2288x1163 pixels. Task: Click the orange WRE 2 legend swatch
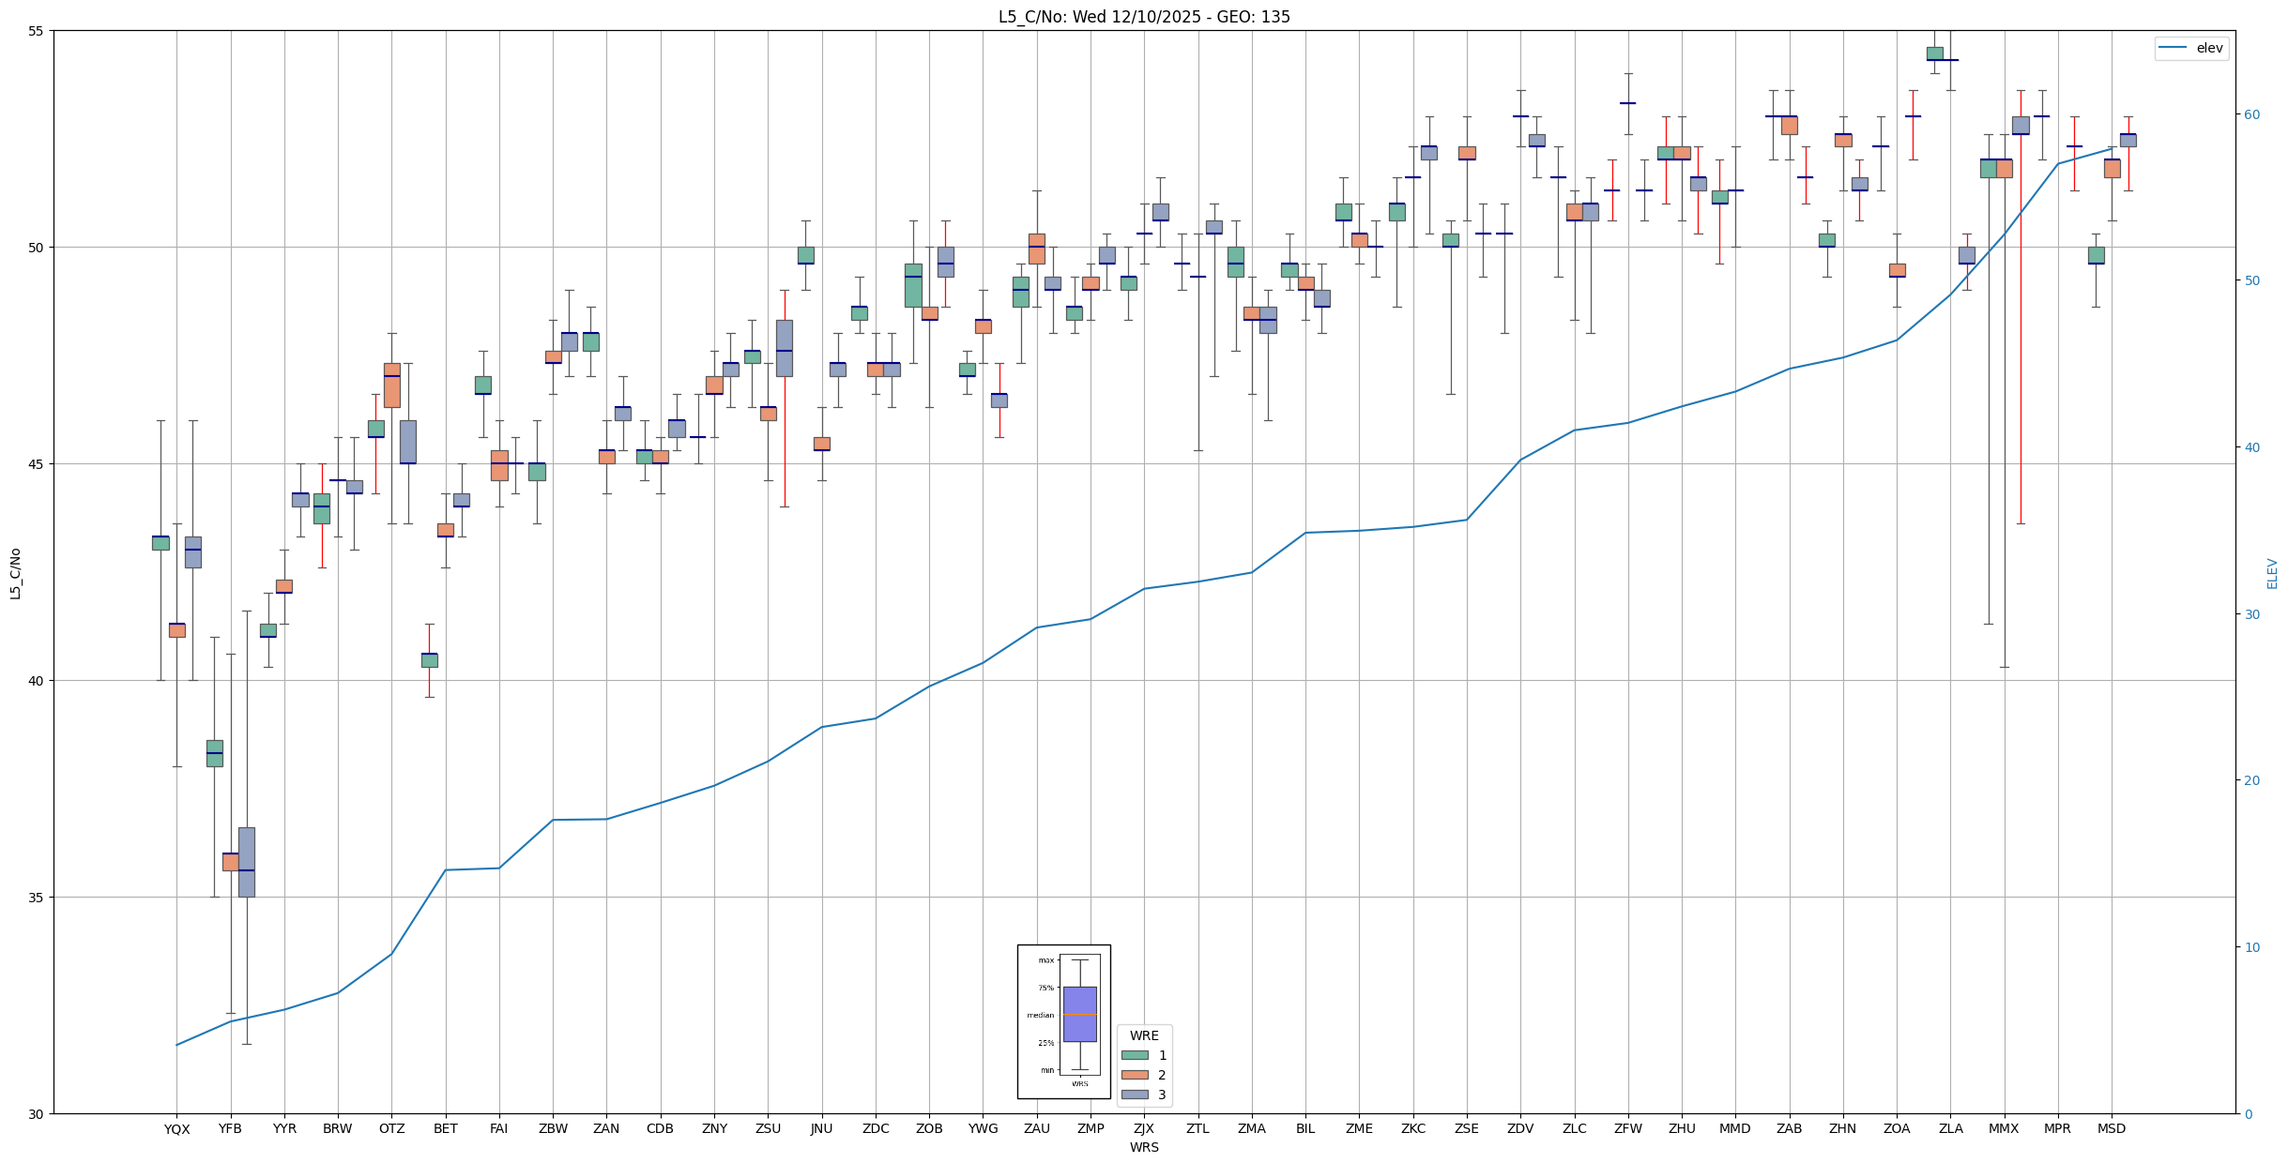click(1135, 1075)
